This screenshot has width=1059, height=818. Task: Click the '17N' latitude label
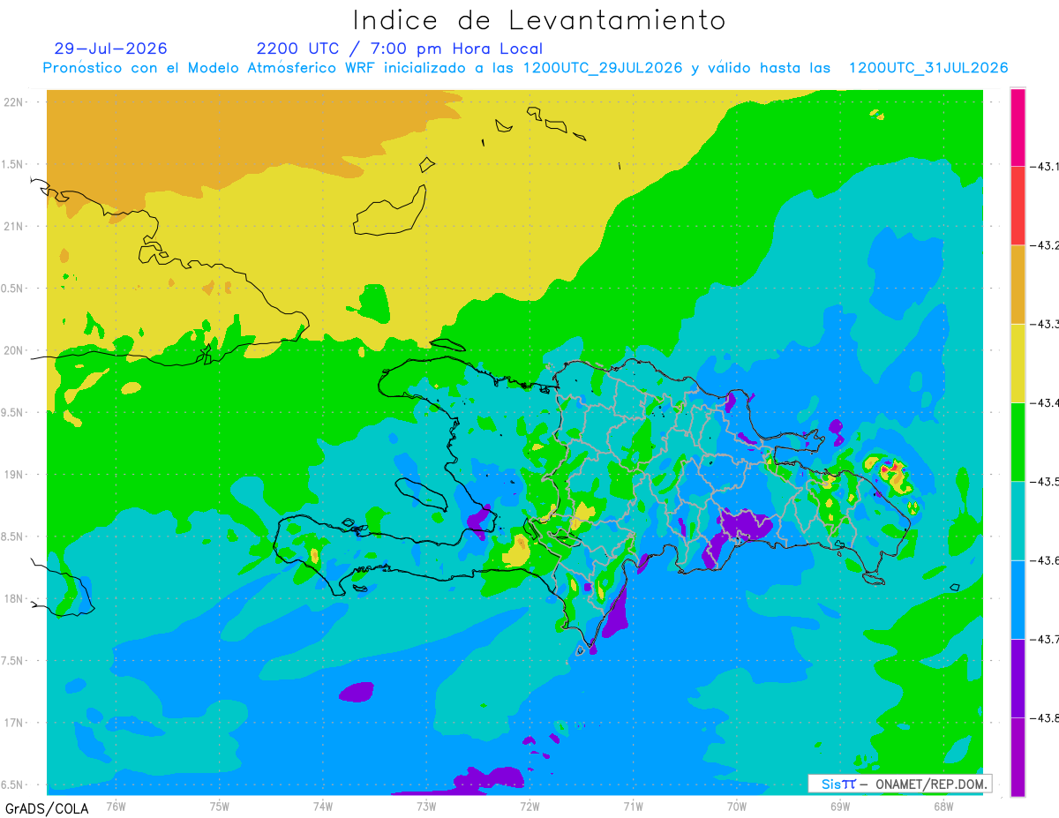(13, 723)
